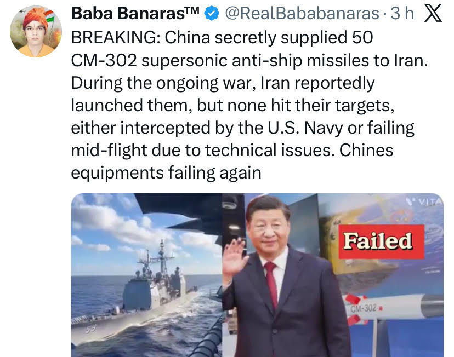Image resolution: width=454 pixels, height=357 pixels.
Task: Open the Baba Banaras™ display name
Action: click(x=135, y=13)
